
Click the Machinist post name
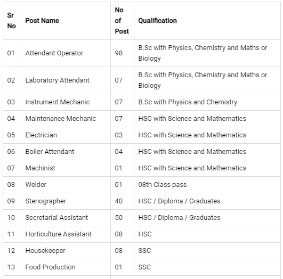(x=40, y=168)
